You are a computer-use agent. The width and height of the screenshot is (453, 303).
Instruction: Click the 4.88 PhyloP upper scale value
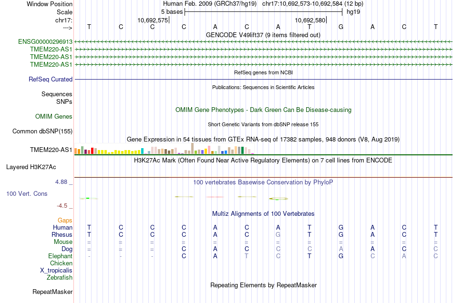[61, 182]
